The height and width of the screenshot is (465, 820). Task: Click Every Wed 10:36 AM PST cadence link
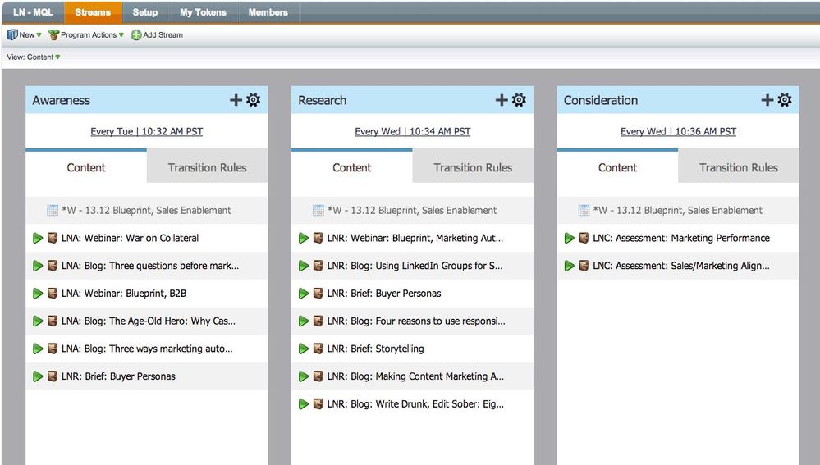coord(678,131)
